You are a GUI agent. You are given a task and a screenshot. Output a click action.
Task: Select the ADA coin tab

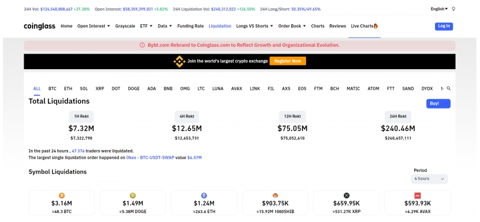tap(152, 89)
